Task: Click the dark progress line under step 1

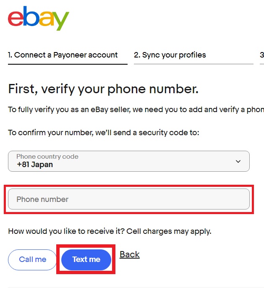Action: (x=68, y=64)
